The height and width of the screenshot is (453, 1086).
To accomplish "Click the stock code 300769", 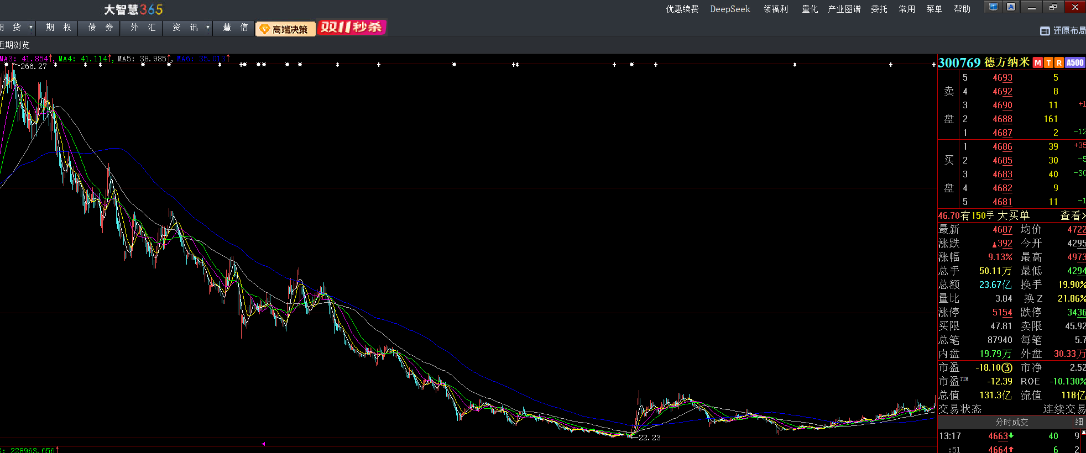I will pos(959,62).
